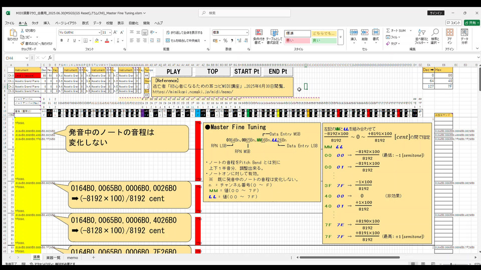Open the Yu Gothic font name dropdown
481x270 pixels.
coord(98,32)
